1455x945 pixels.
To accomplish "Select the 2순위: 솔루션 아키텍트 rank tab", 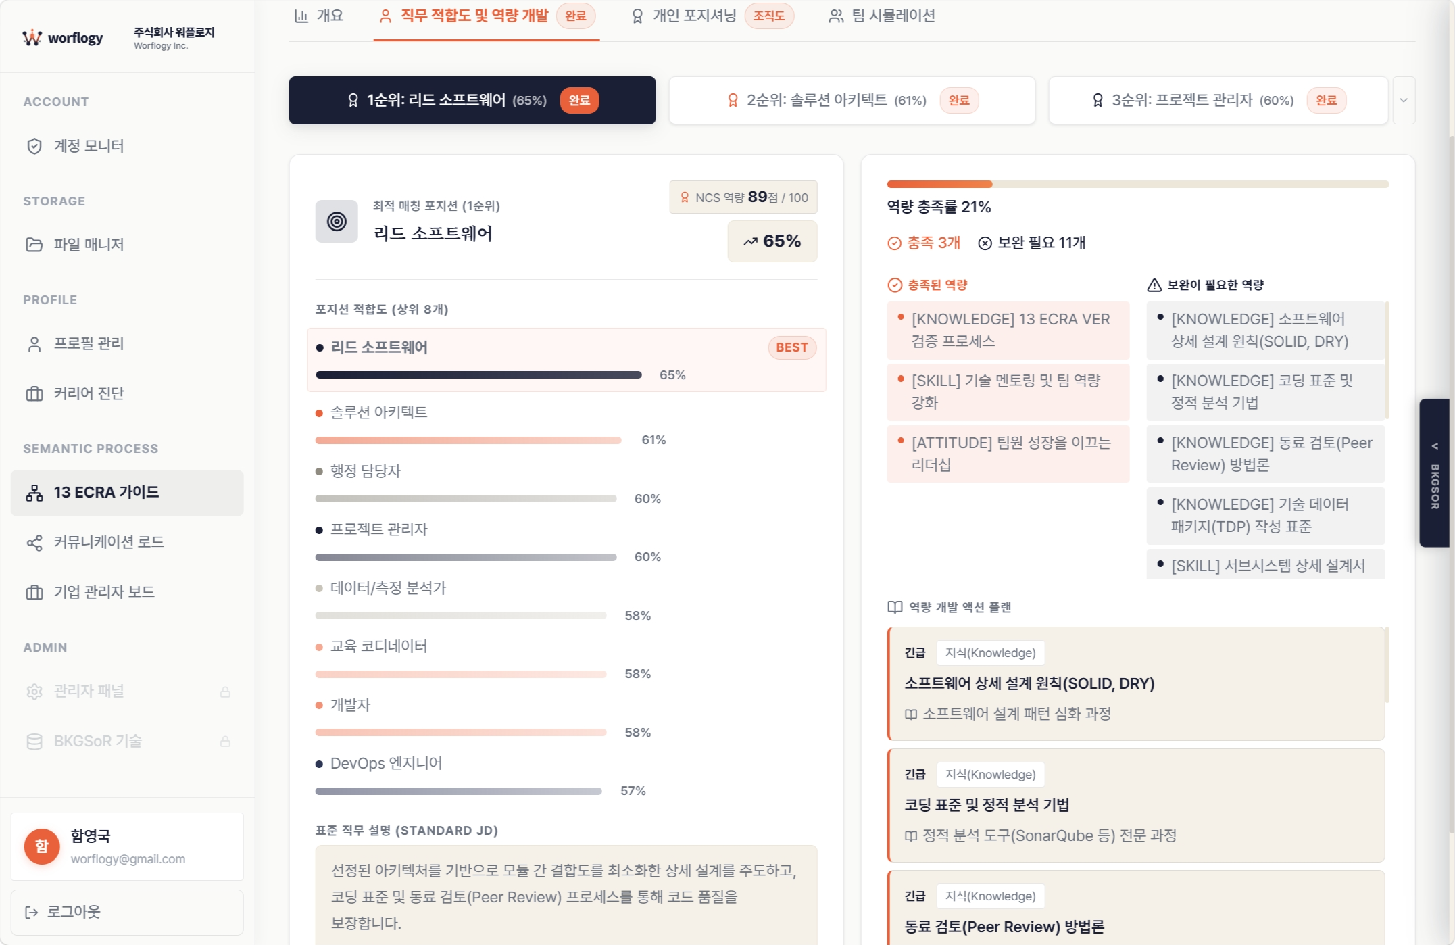I will (852, 100).
